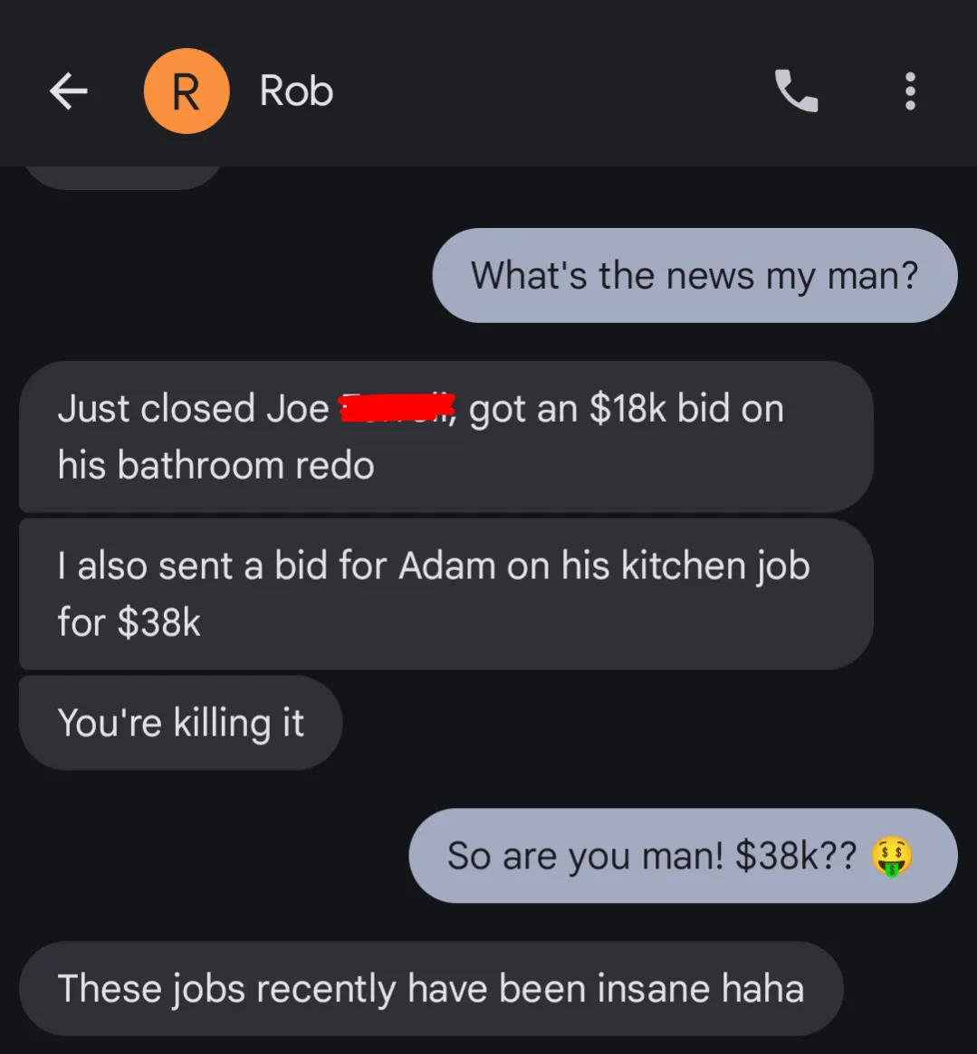The width and height of the screenshot is (977, 1054).
Task: Open the three-dot more options menu
Action: point(910,90)
